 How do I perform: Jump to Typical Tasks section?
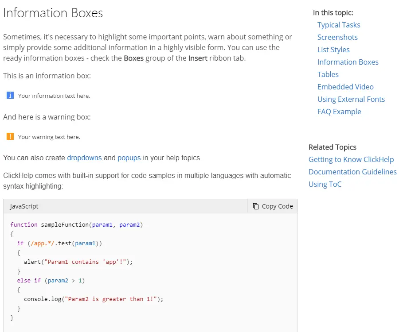pos(339,25)
